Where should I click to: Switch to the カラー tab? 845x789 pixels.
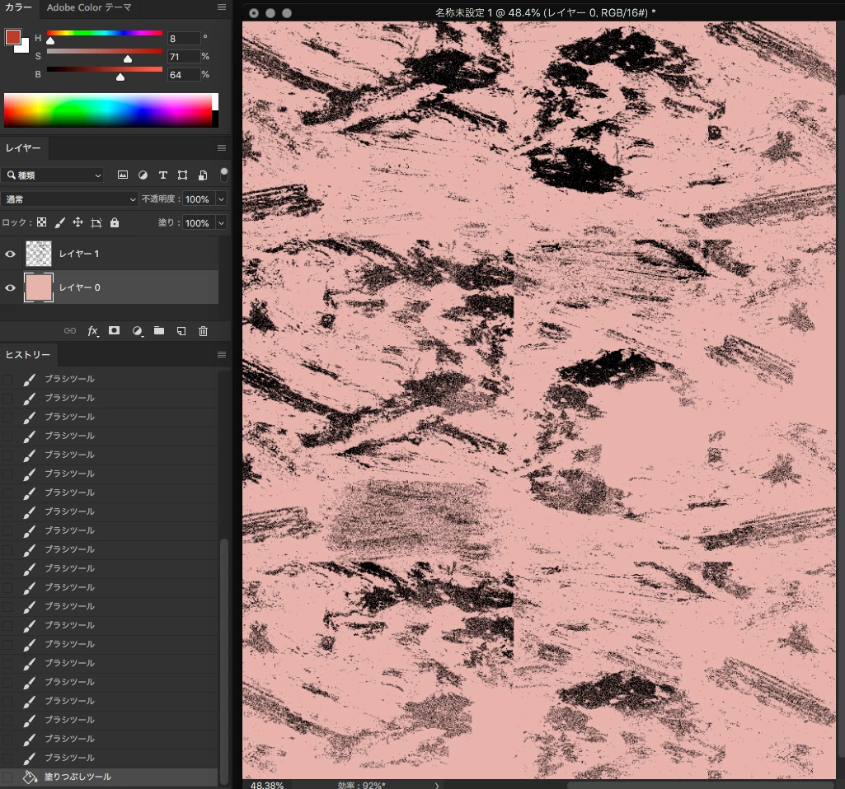pos(18,7)
